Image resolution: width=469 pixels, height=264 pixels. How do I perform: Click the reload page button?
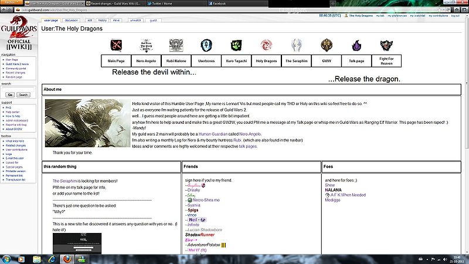448,10
